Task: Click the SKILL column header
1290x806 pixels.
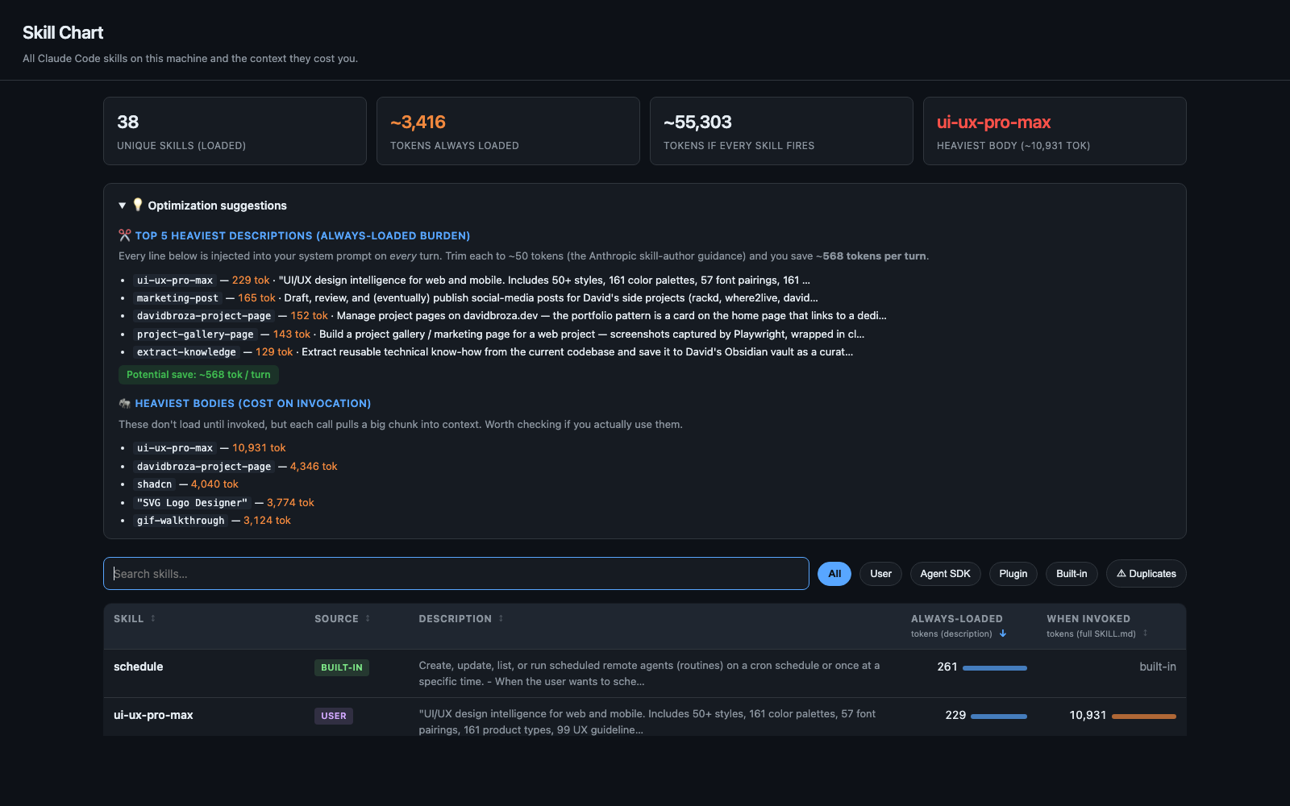Action: [128, 618]
